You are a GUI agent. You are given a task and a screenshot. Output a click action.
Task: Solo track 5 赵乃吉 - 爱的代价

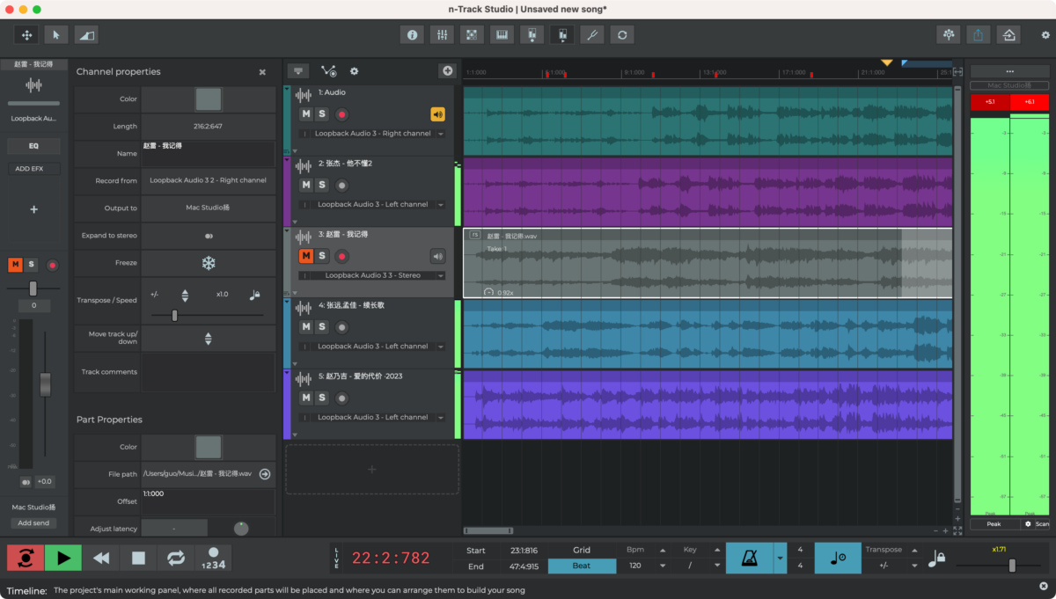coord(322,398)
